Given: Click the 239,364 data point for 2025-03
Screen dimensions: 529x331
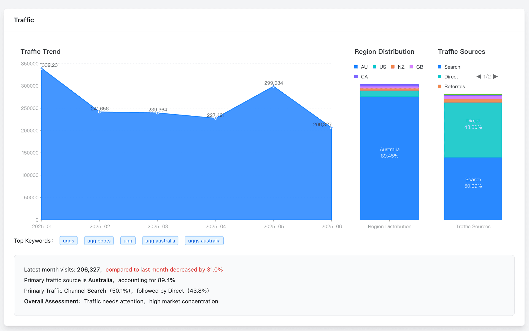Looking at the screenshot, I should pyautogui.click(x=158, y=113).
